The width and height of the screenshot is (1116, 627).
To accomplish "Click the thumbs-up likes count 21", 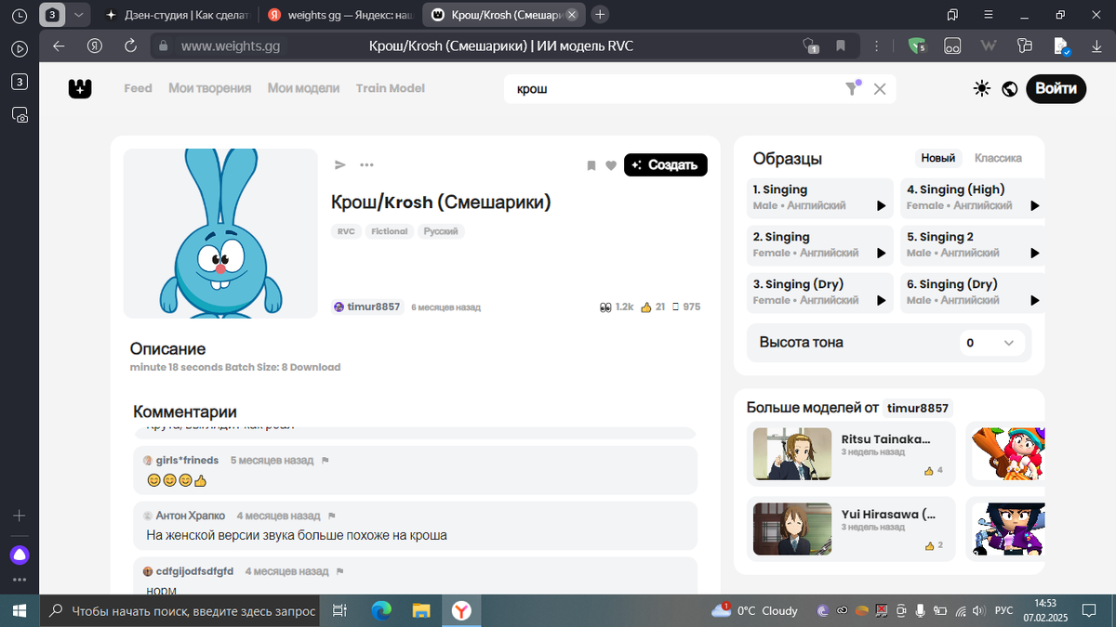I will [x=653, y=307].
